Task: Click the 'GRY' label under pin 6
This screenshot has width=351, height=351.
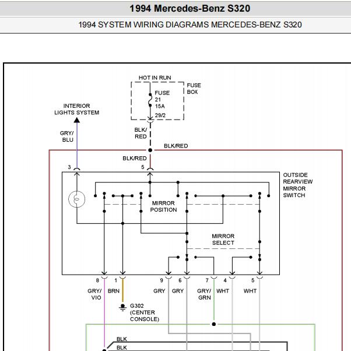Action: pos(178,291)
